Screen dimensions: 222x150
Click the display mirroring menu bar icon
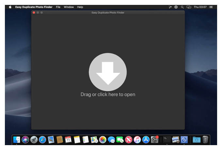pyautogui.click(x=189, y=7)
